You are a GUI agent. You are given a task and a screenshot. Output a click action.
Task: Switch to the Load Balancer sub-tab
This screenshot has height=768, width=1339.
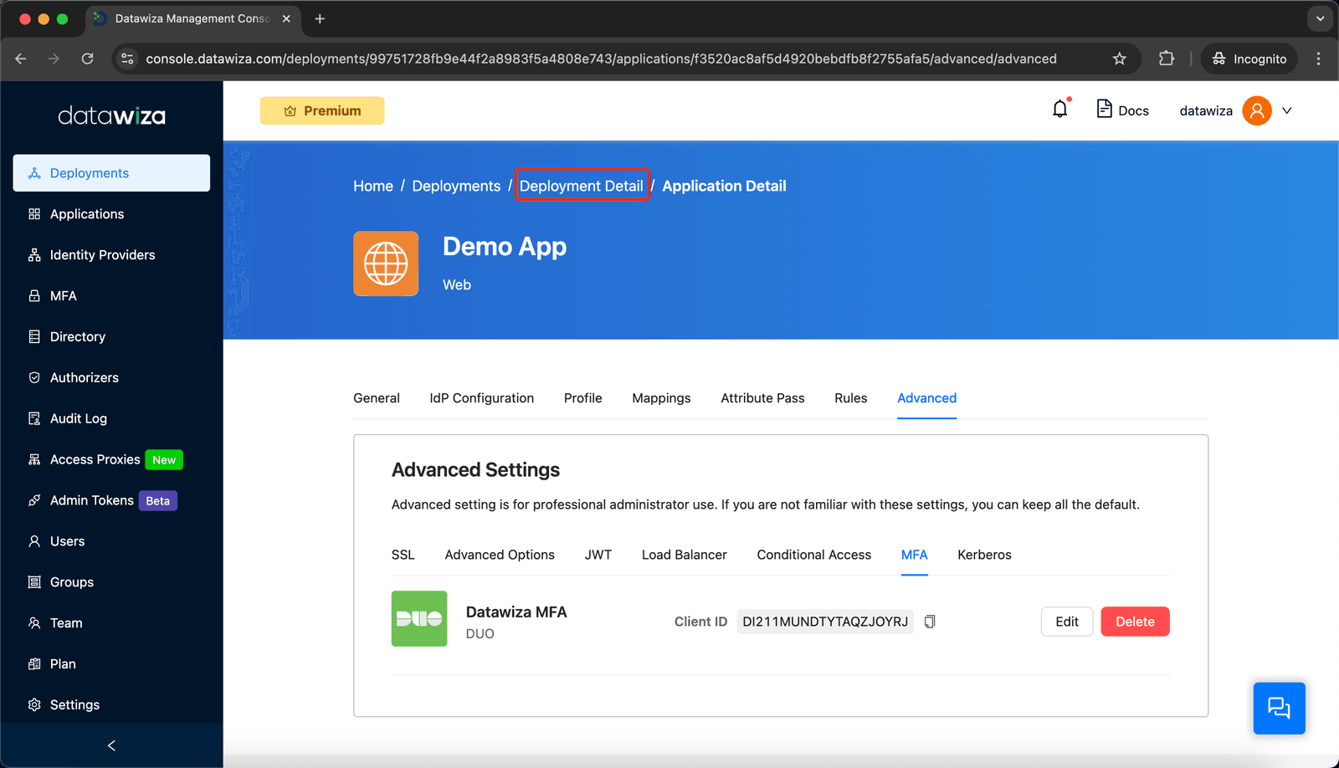click(685, 555)
